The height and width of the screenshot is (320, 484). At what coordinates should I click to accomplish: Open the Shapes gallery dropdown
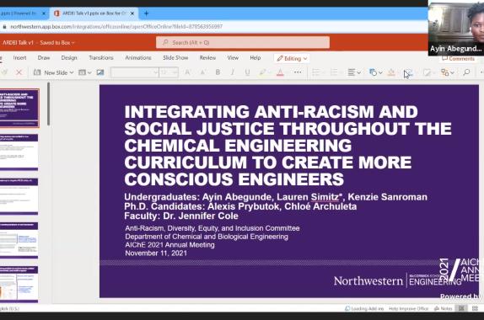click(x=376, y=72)
